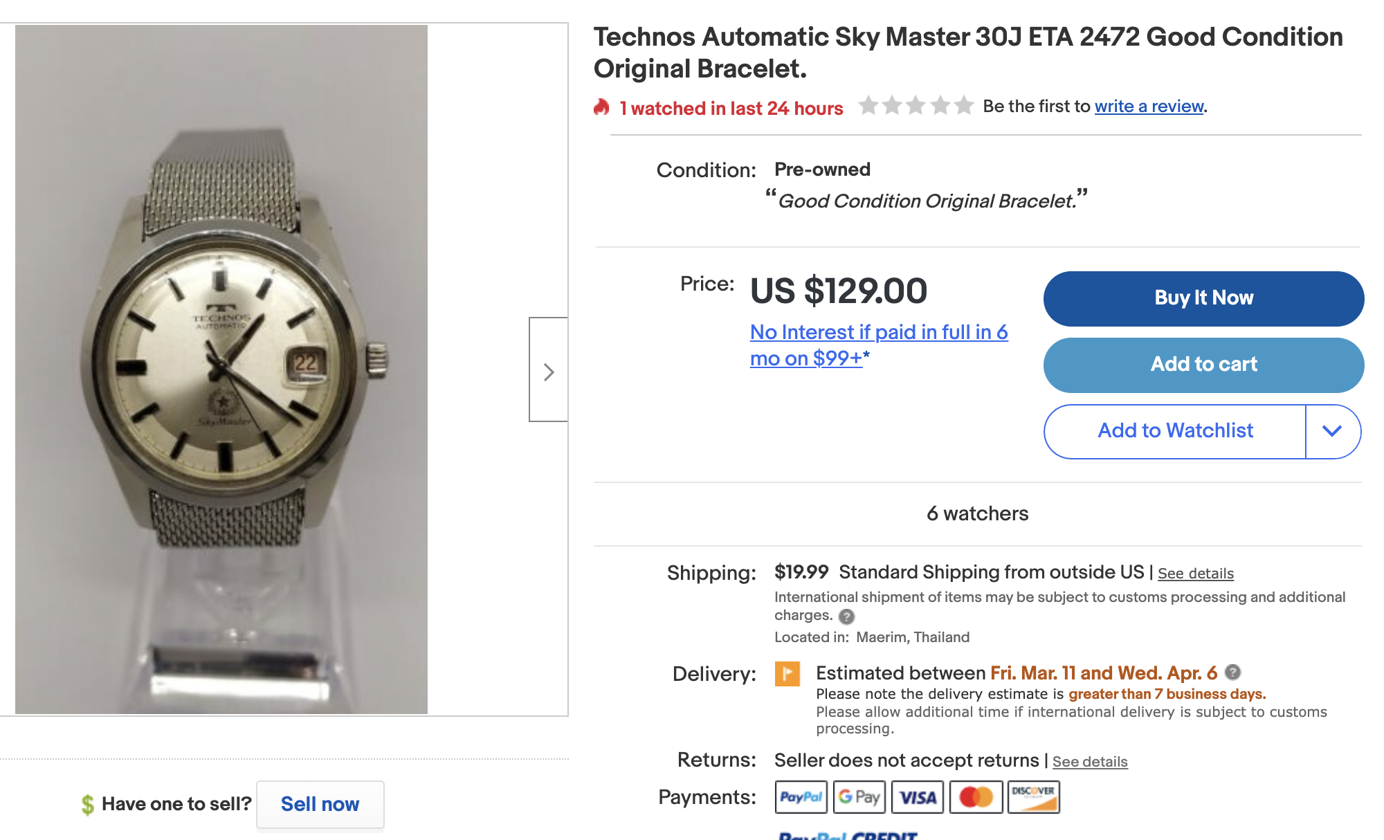Click the help icon beside customs charges

click(846, 617)
